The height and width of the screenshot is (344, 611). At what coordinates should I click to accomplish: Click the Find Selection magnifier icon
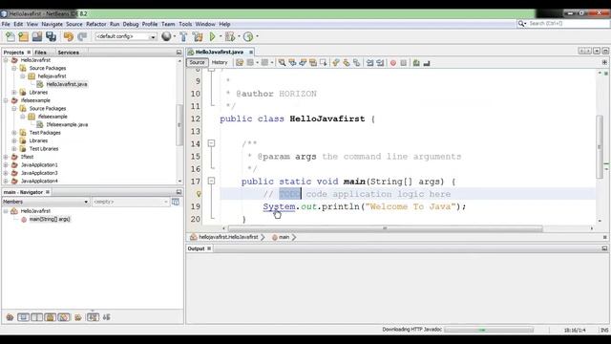282,63
